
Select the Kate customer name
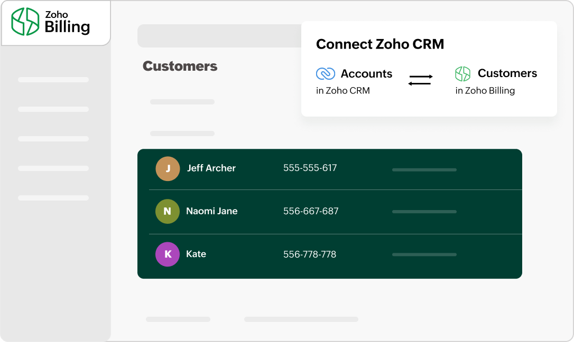click(x=196, y=254)
